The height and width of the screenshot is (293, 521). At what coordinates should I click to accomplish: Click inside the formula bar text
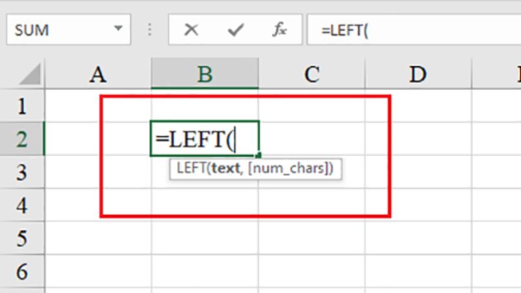(417, 30)
